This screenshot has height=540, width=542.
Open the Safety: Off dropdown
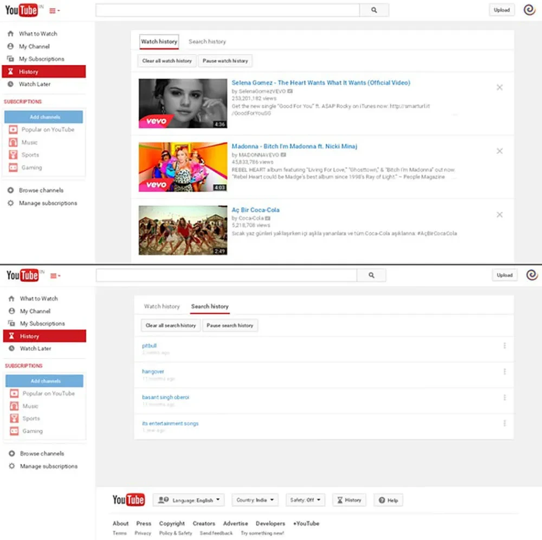click(x=305, y=499)
